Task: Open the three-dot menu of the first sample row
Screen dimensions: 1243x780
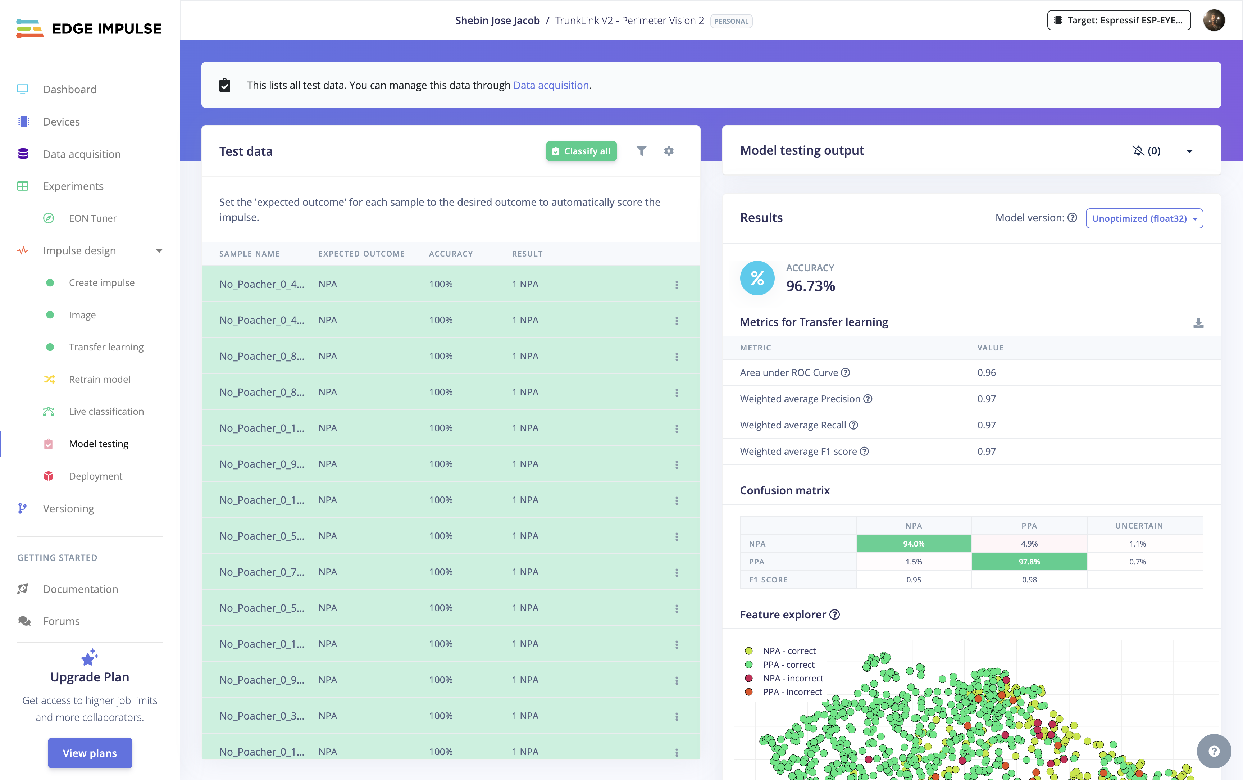Action: 677,285
